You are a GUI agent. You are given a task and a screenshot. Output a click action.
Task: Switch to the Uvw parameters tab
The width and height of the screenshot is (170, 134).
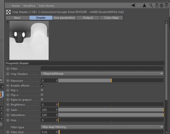[64, 18]
